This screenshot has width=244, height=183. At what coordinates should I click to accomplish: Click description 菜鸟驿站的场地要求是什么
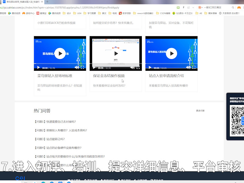[x=59, y=88]
